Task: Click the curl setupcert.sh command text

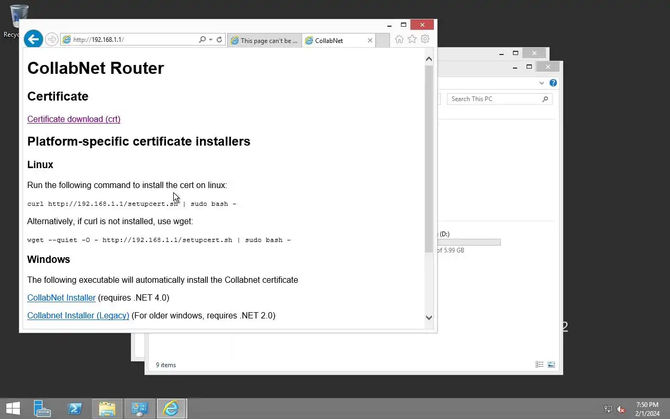Action: [132, 204]
